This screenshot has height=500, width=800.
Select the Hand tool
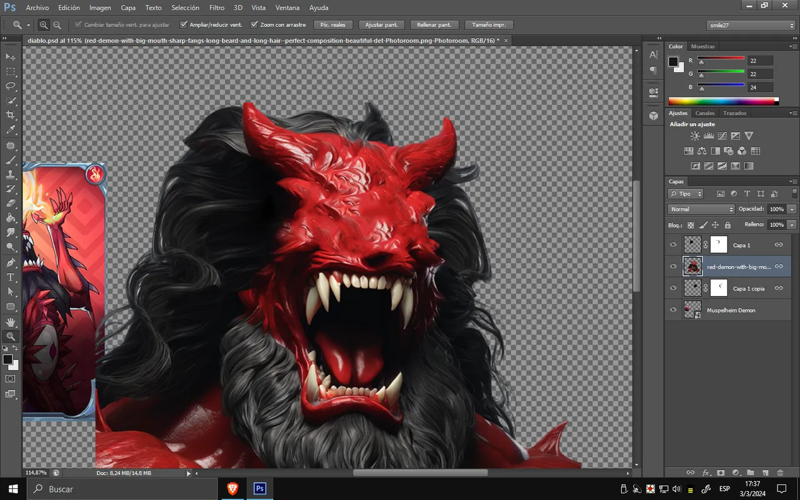(x=11, y=321)
